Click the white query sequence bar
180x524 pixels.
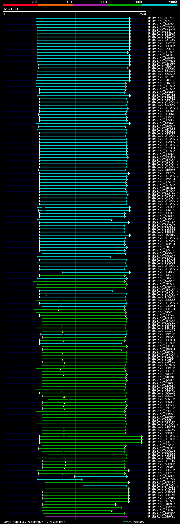[74, 12]
